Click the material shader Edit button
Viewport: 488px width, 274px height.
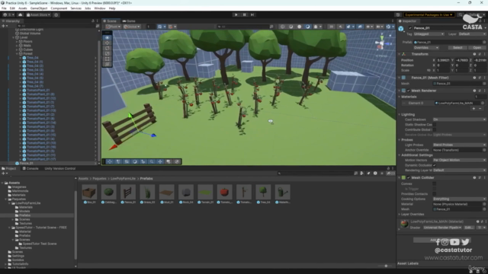coord(468,228)
